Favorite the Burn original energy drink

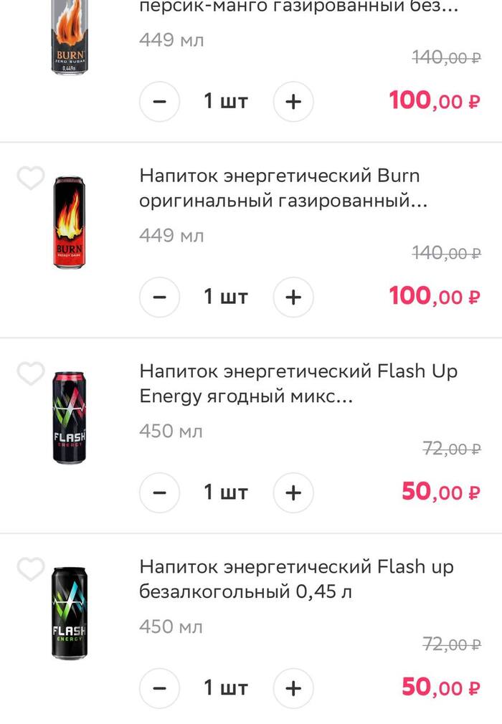tap(31, 178)
